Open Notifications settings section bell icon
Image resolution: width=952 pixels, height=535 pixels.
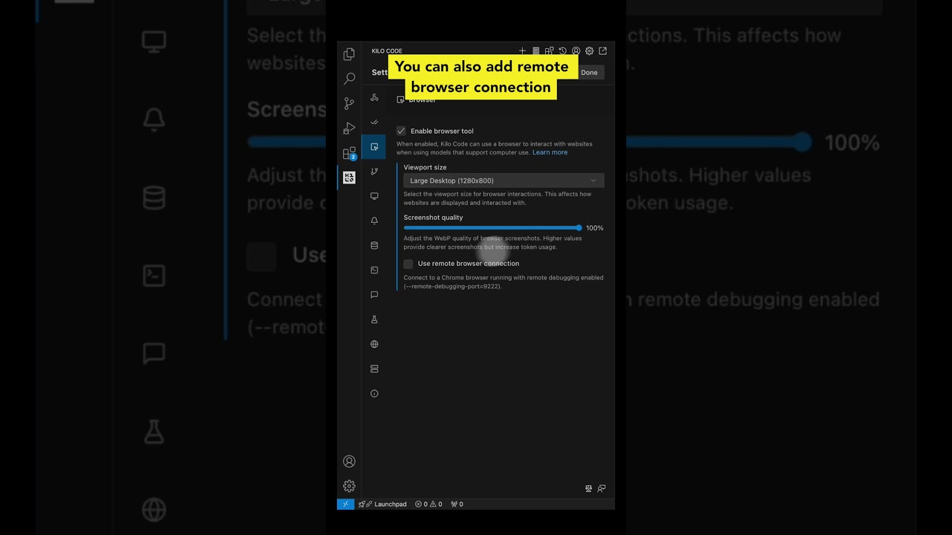point(374,221)
